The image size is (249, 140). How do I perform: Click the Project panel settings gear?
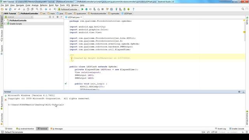tap(58, 17)
